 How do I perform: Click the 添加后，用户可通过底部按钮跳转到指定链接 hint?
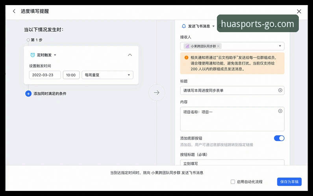pos(217,145)
